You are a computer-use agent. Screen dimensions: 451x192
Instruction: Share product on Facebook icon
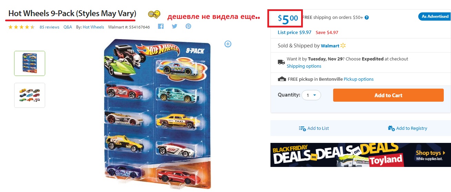(161, 26)
